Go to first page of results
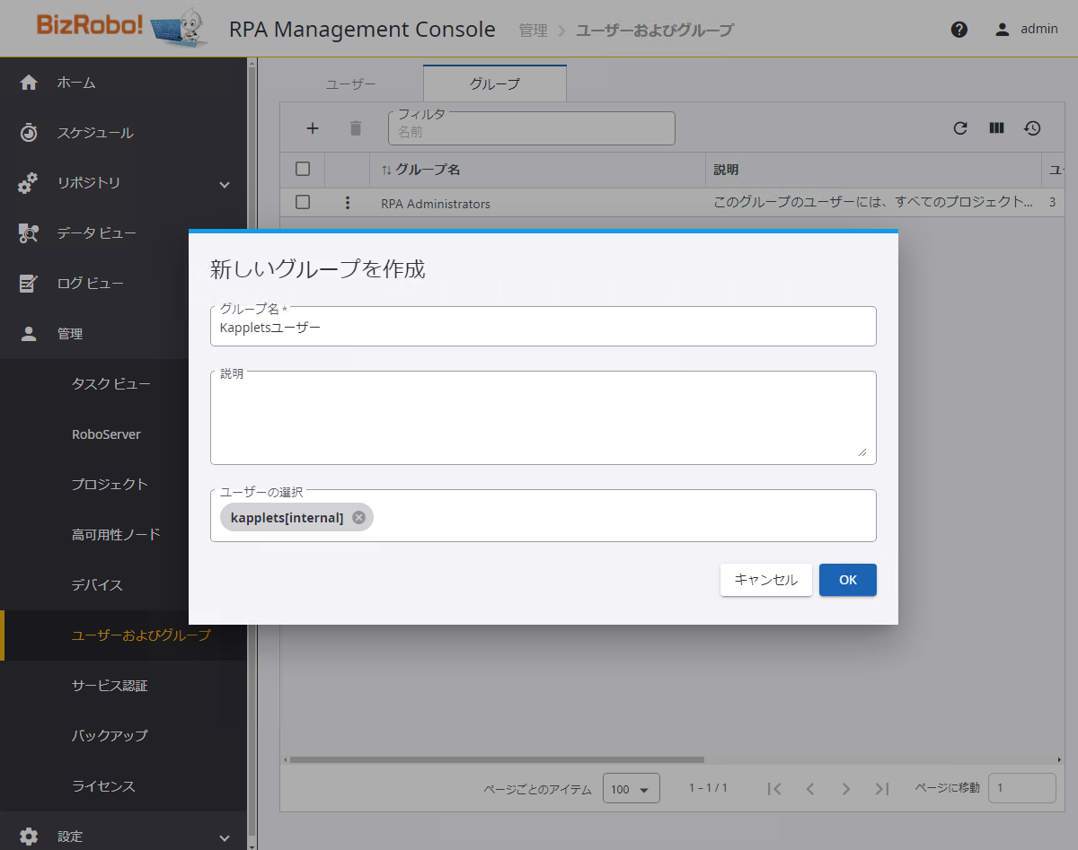 (x=774, y=789)
